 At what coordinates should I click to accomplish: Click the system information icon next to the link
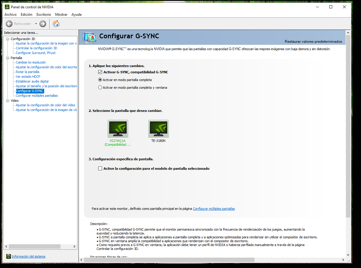coord(9,256)
